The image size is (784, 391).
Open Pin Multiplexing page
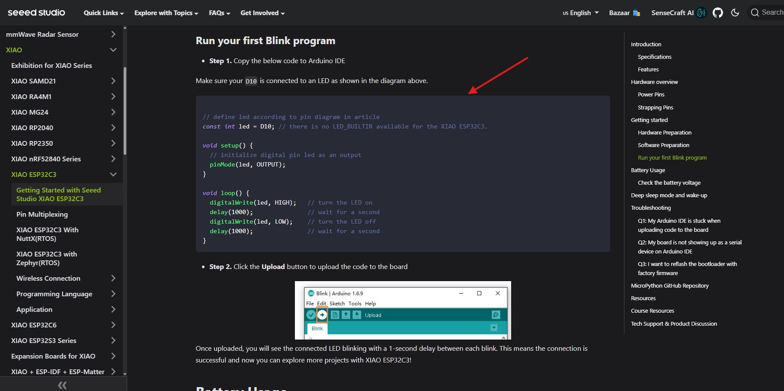coord(42,214)
